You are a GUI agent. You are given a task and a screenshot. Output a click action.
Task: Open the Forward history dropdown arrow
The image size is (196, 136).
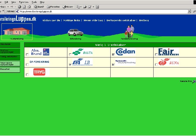pos(16,7)
